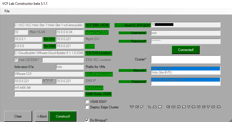This screenshot has width=232, height=122.
Task: Toggle the Use CB ESXi? checkbox
Action: coord(16,60)
